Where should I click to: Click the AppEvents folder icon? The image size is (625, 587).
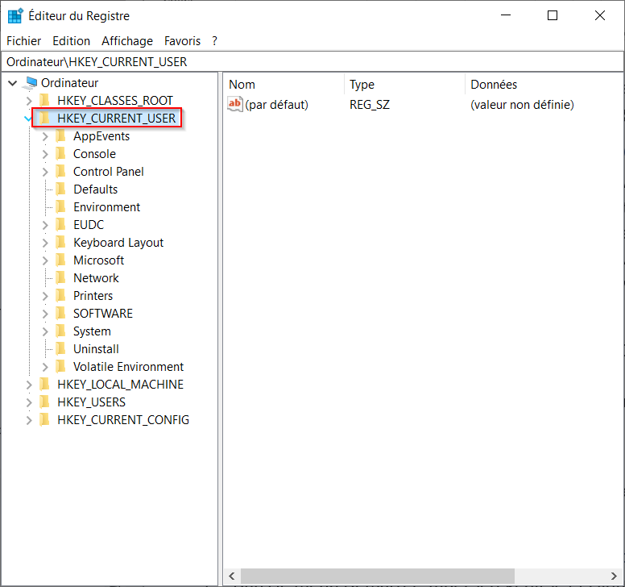[60, 135]
